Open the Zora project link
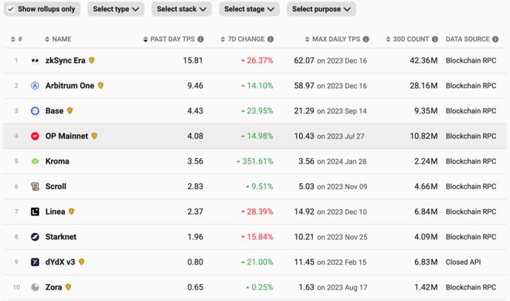 (x=53, y=287)
